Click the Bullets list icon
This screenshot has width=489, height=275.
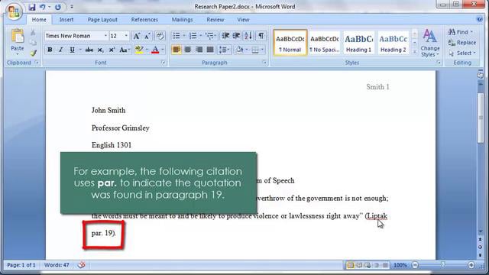tap(176, 36)
